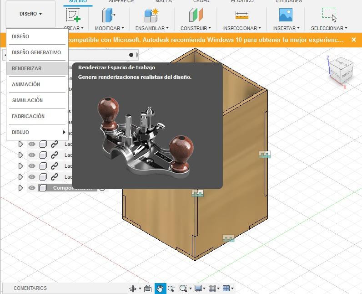Image resolution: width=362 pixels, height=294 pixels.
Task: Toggle visibility eye of third 'Lac' row
Action: click(32, 166)
